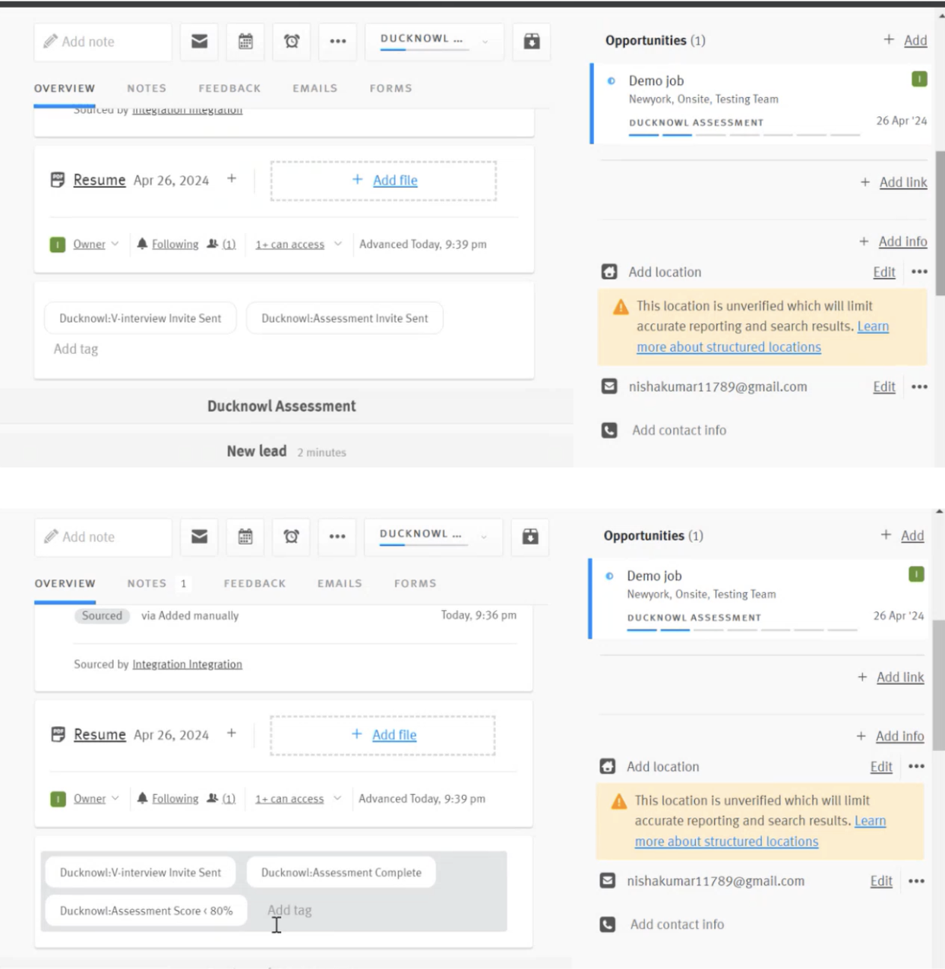Click the envelope email icon in the upper toolbar

199,41
